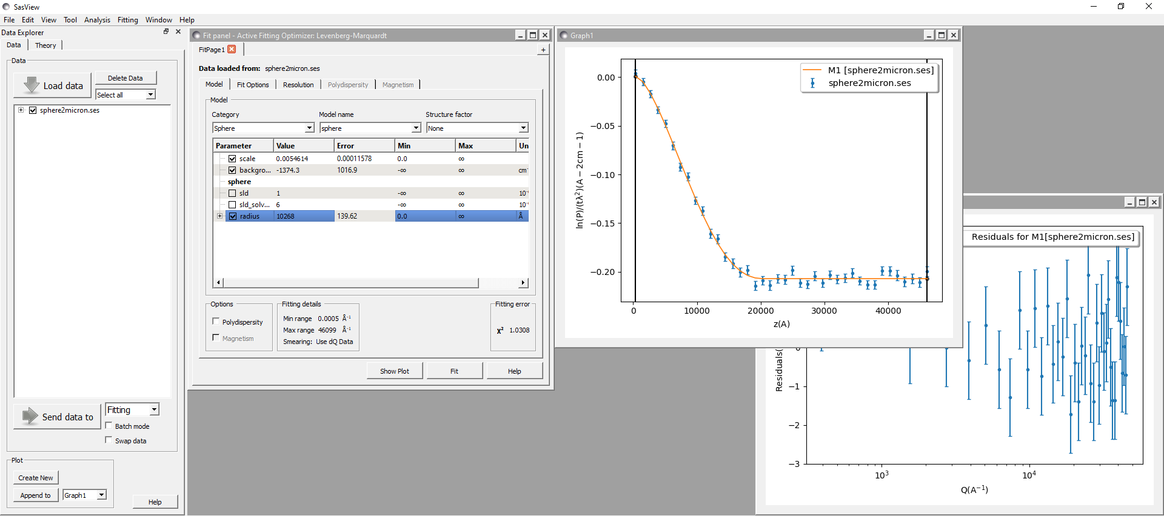Uncheck the scale parameter checkbox

232,159
